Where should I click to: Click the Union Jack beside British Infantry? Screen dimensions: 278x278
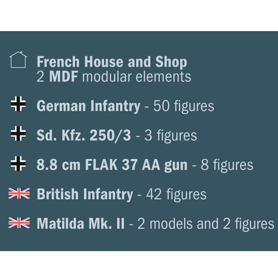coord(19,193)
